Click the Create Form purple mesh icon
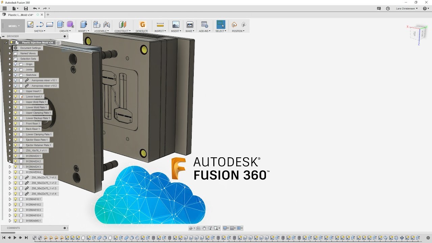This screenshot has height=243, width=432. click(x=70, y=24)
